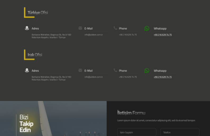Image resolution: width=210 pixels, height=136 pixels.
Task: Click Türkiye office info@yildem.com.tr email address
Action: [x=94, y=35]
